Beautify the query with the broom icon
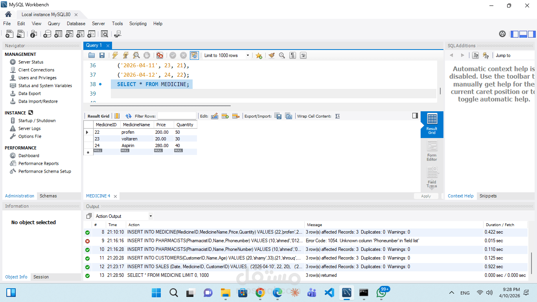The width and height of the screenshot is (537, 302). 271,55
